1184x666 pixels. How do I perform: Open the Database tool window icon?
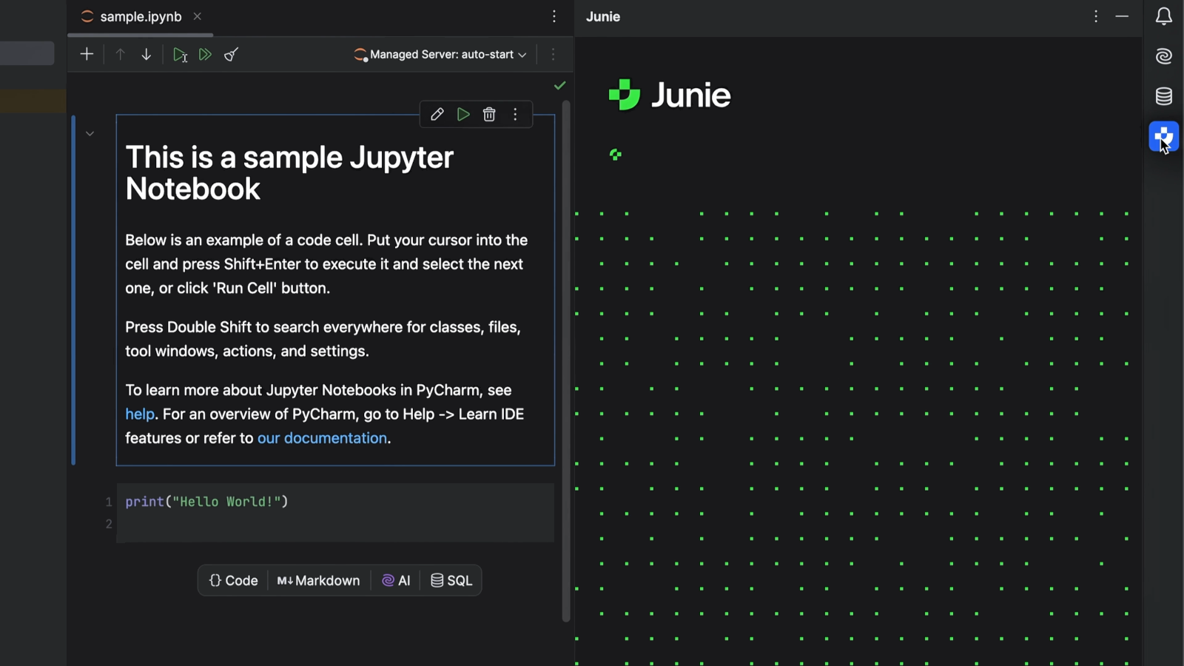1163,96
